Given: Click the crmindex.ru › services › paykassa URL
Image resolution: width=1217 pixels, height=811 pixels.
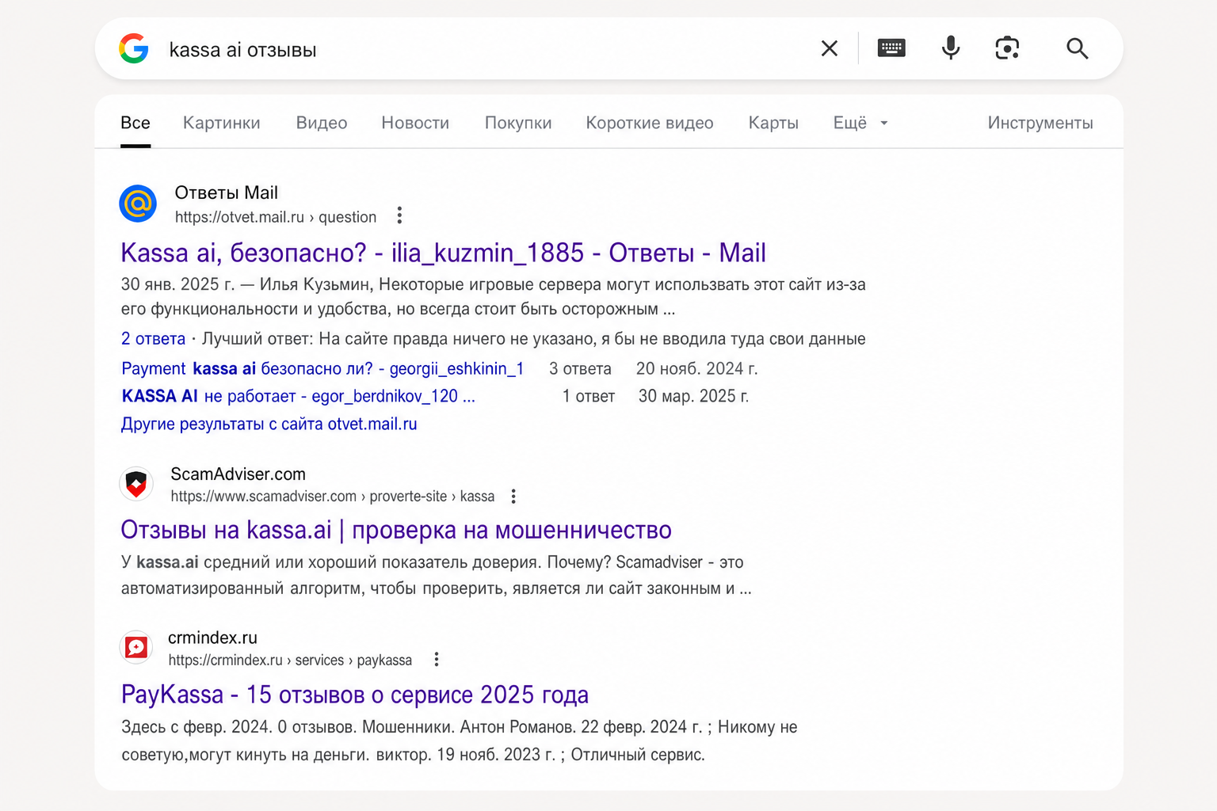Looking at the screenshot, I should [x=290, y=660].
